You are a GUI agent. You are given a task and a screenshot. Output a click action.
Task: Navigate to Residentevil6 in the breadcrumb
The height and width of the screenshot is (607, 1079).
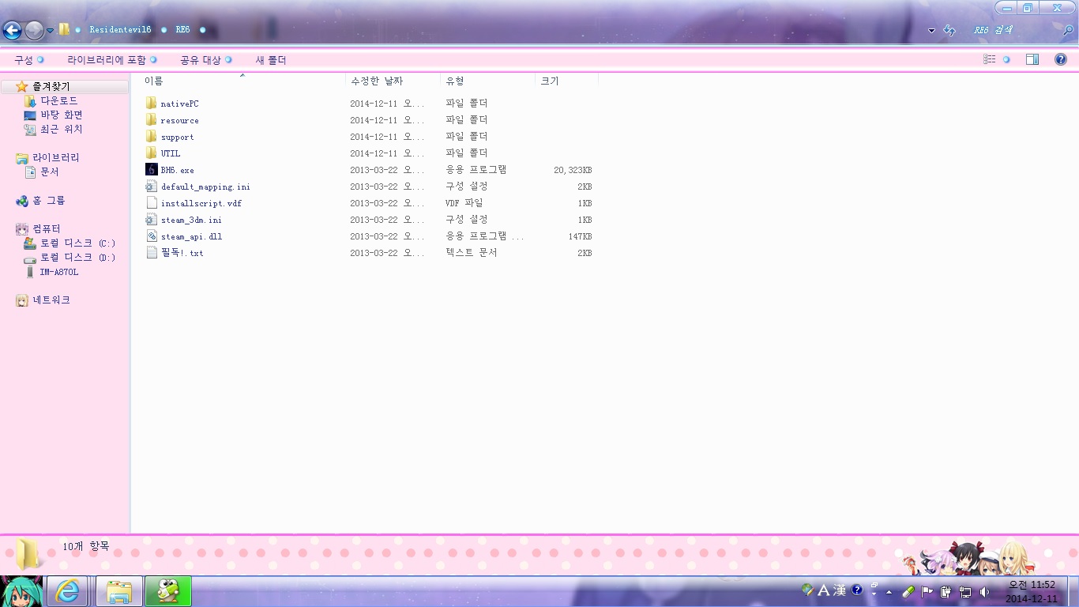point(120,29)
